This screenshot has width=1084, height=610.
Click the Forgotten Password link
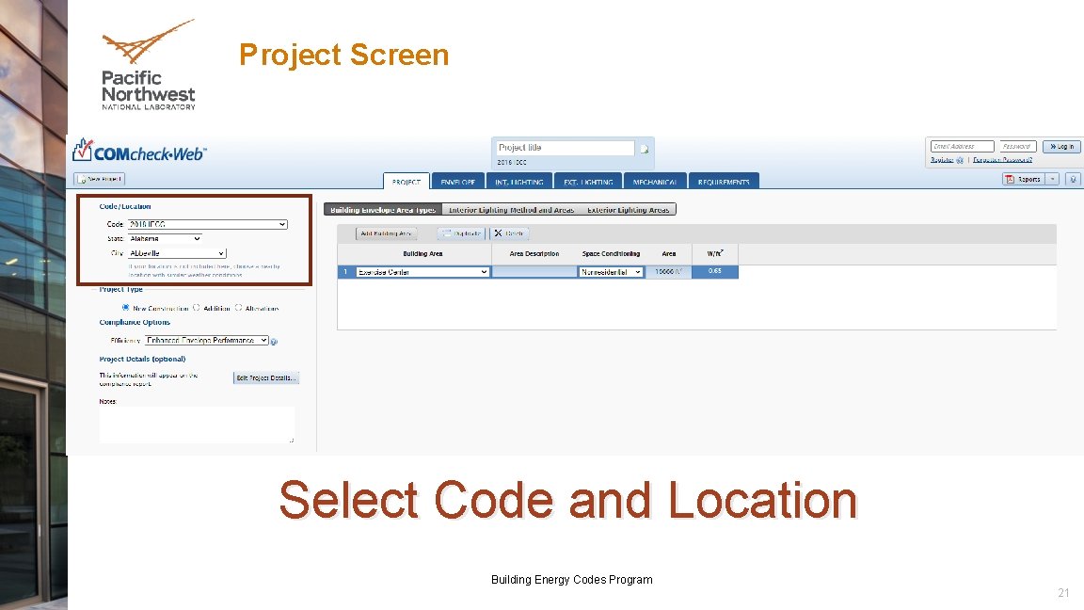coord(1003,159)
